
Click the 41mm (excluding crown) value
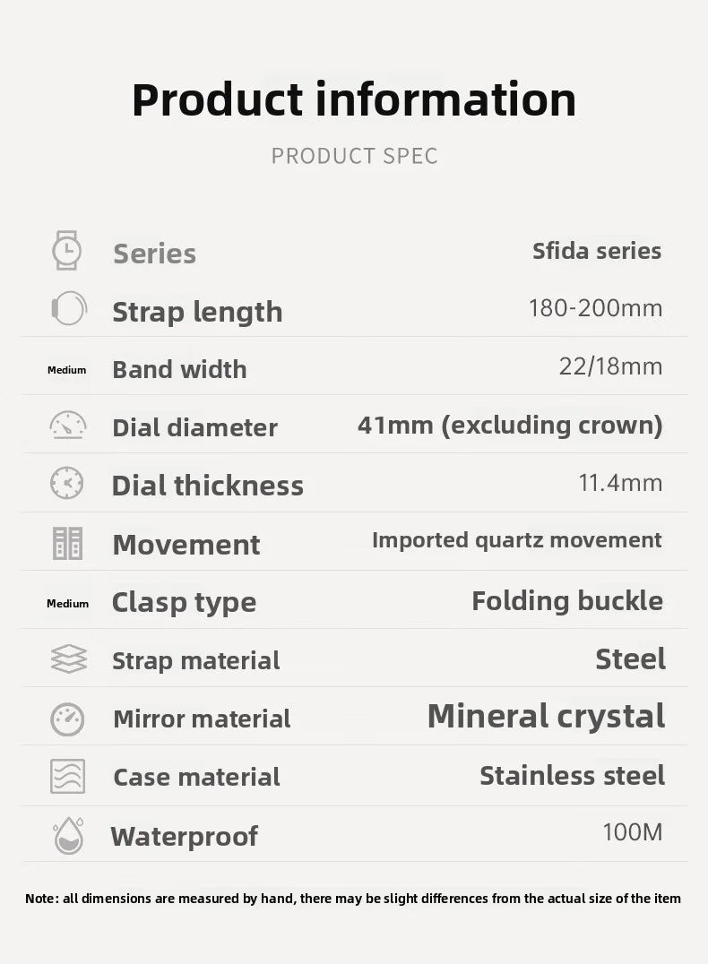click(510, 426)
